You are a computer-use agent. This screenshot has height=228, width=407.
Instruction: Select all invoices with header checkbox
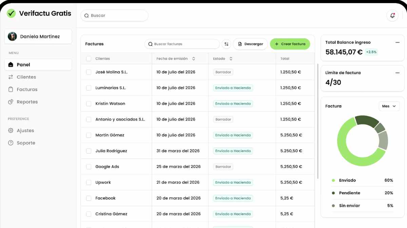click(x=89, y=59)
